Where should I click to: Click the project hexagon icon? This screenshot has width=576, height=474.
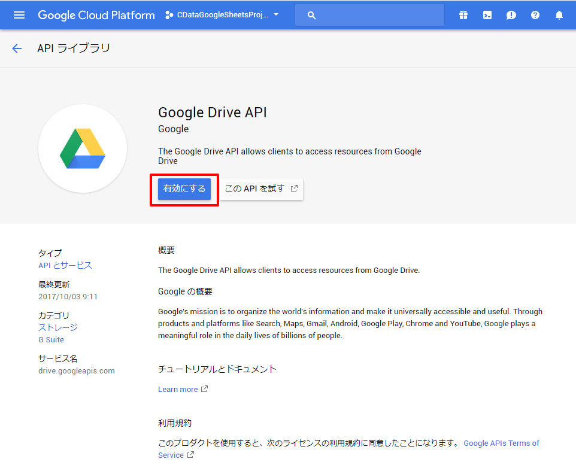pos(169,15)
